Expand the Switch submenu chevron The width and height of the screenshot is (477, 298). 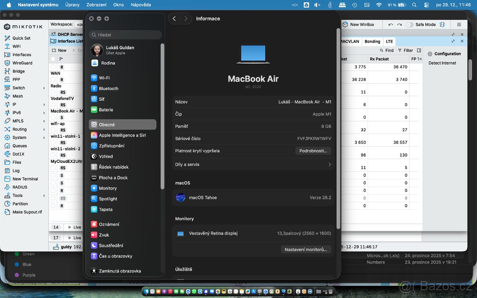pyautogui.click(x=44, y=88)
